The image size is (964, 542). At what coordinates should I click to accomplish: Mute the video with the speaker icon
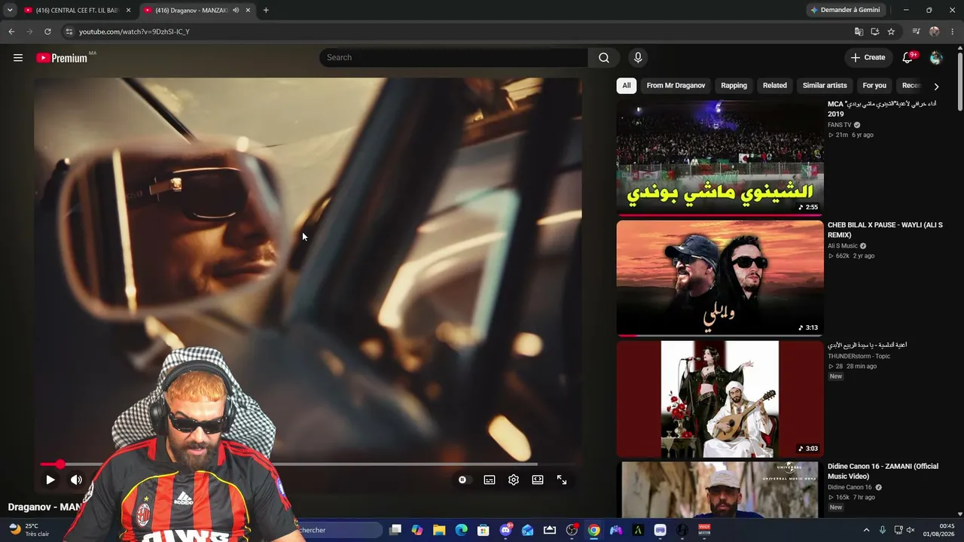(76, 480)
